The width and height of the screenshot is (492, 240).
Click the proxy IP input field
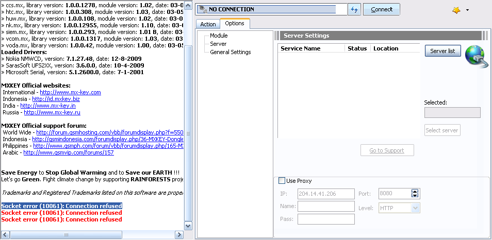point(326,194)
